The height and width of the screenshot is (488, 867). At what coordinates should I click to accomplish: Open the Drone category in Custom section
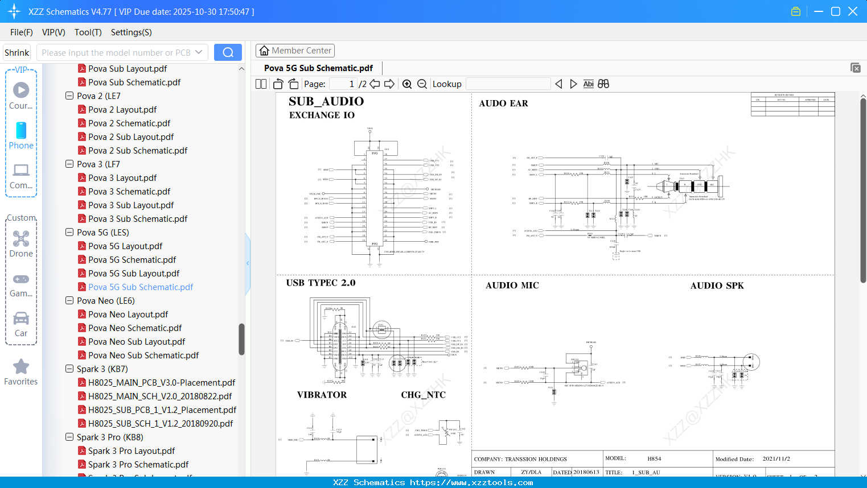21,244
